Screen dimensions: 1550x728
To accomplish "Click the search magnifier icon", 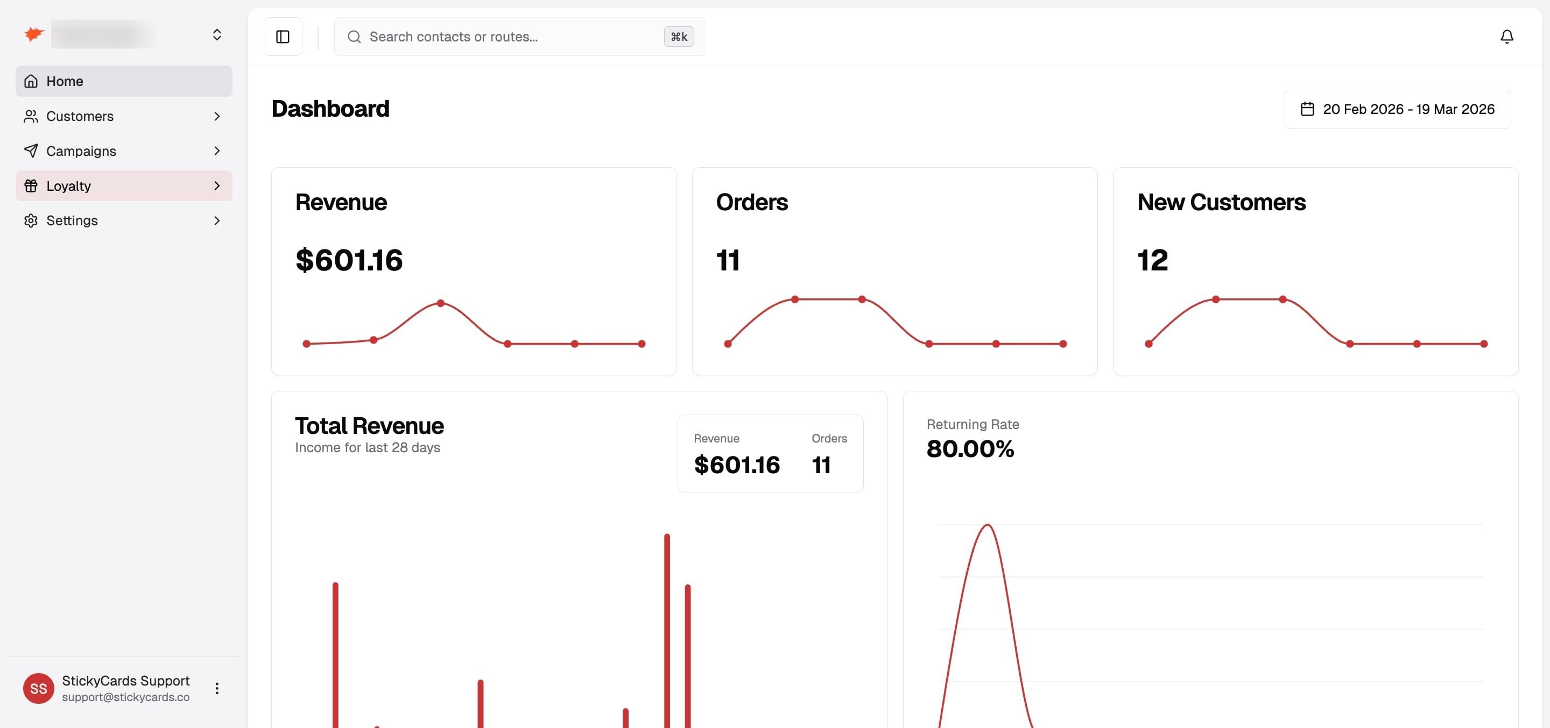I will point(355,37).
